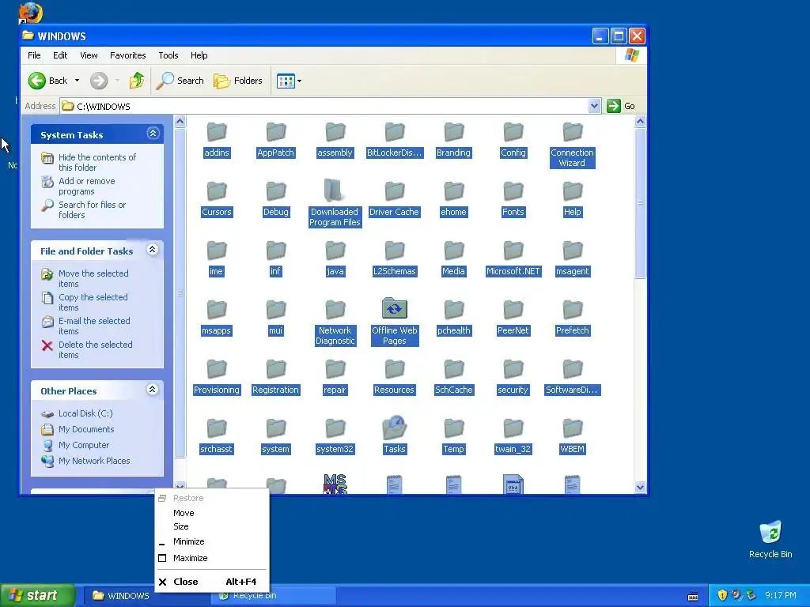
Task: Click task pane scroll up arrow
Action: click(180, 122)
